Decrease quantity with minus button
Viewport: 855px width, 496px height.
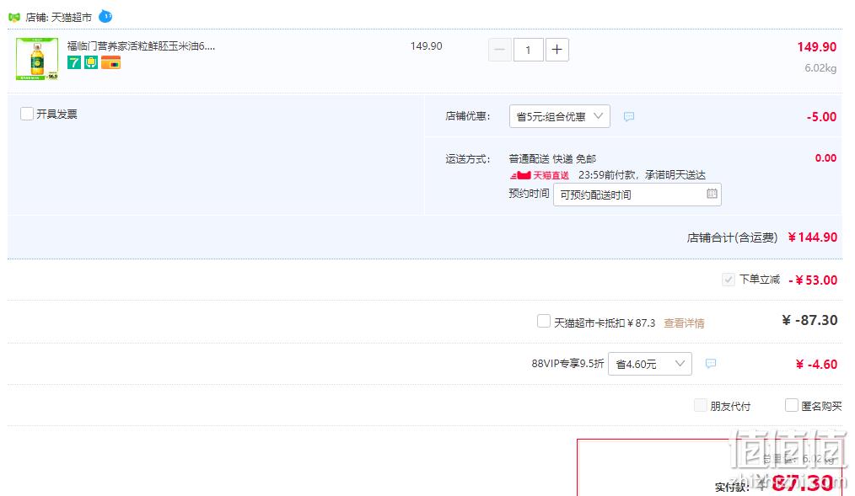coord(499,50)
